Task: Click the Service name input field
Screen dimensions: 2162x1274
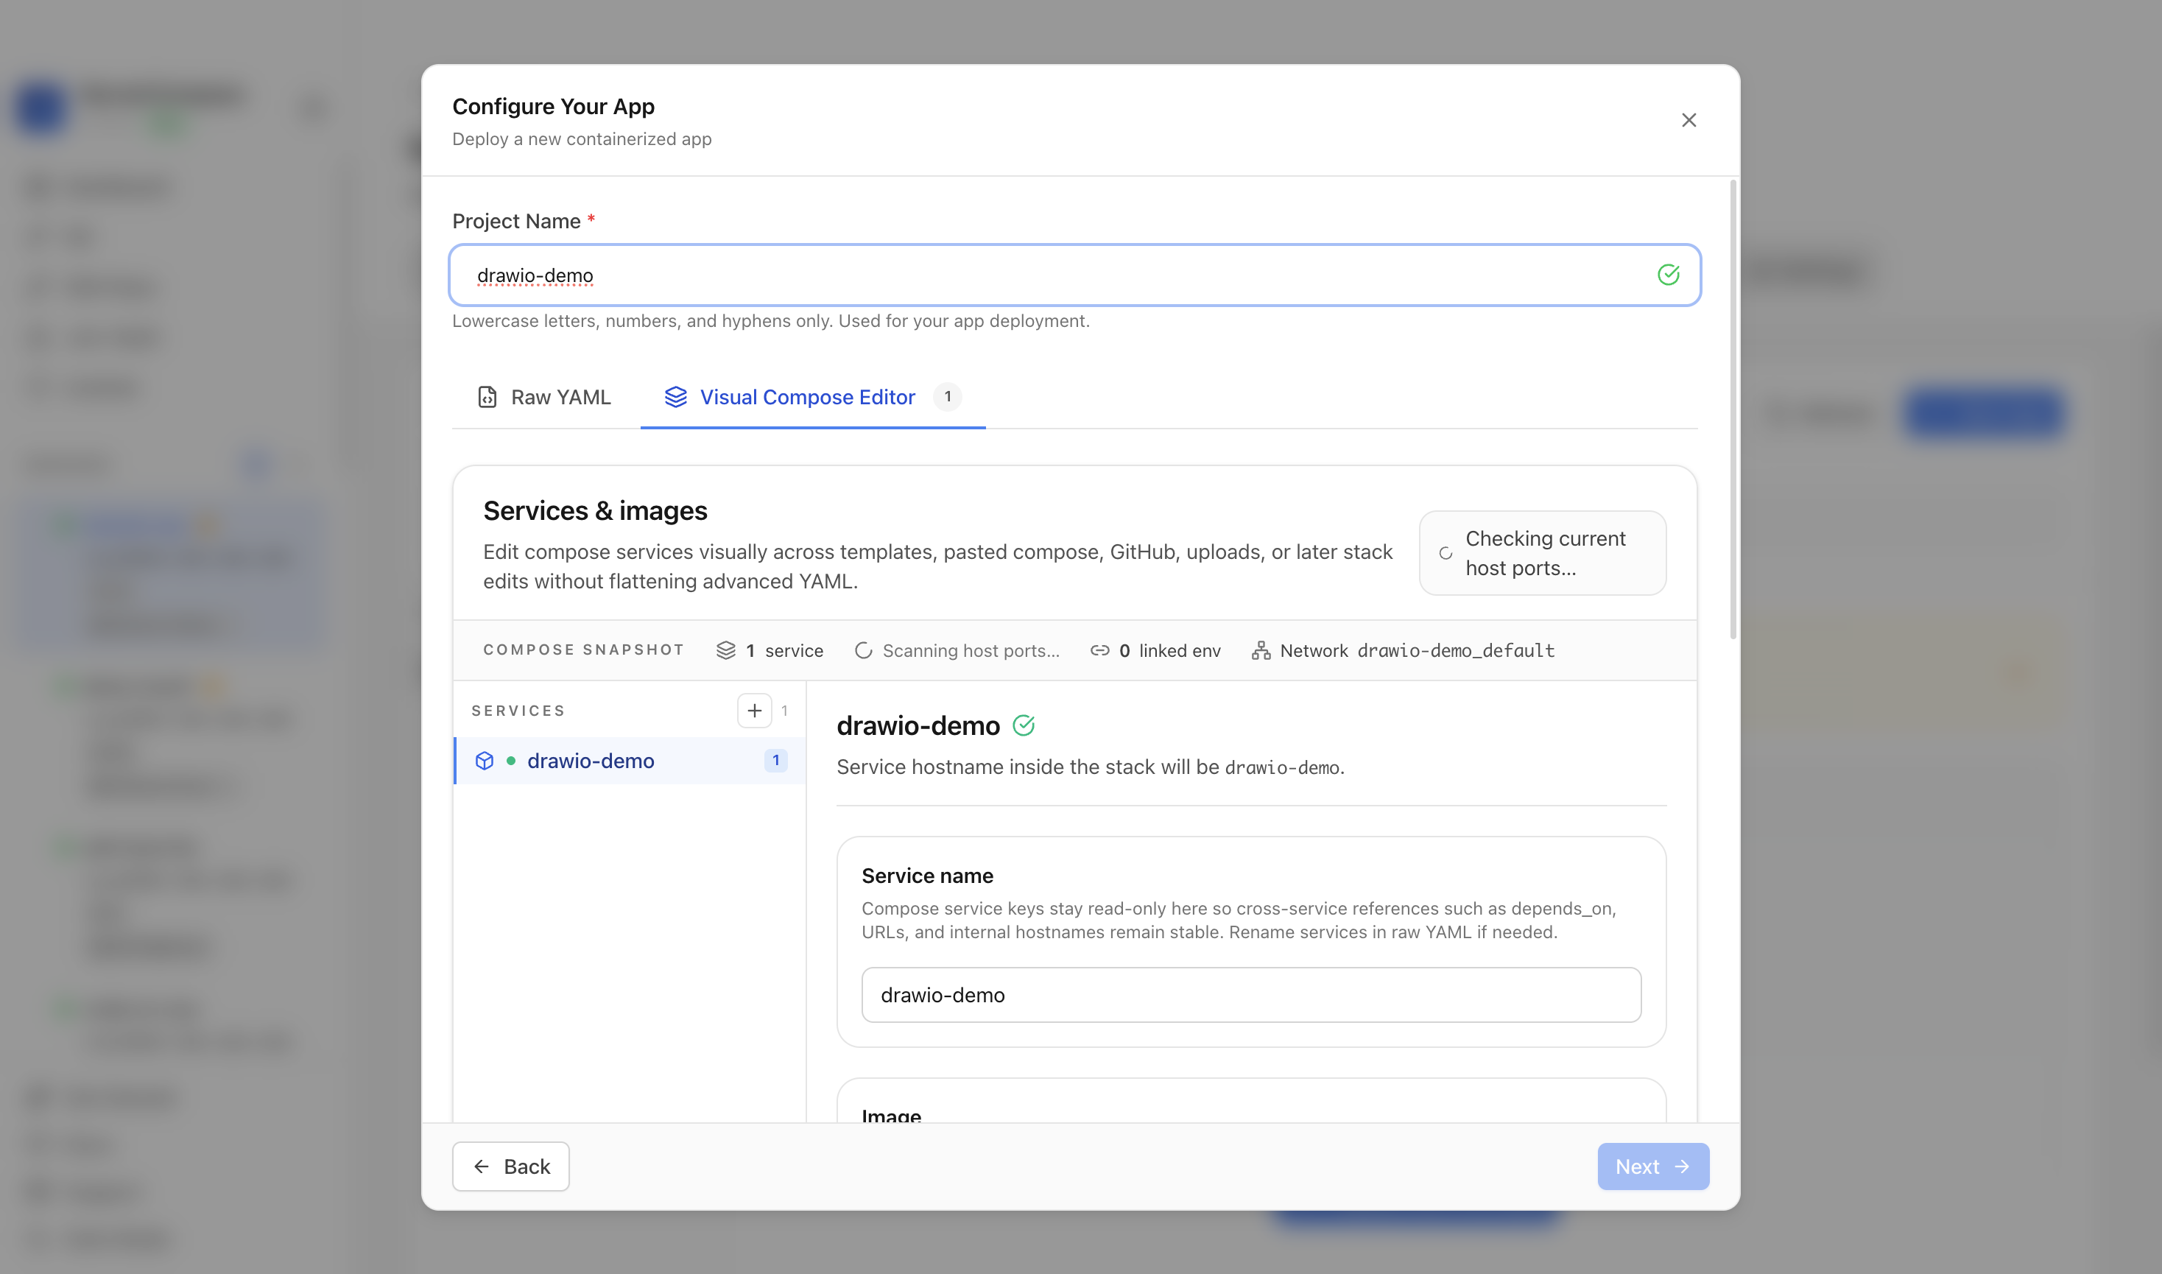Action: pyautogui.click(x=1250, y=995)
